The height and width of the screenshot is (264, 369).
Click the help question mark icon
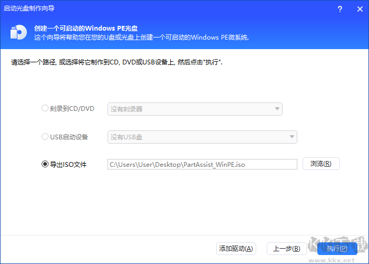point(340,9)
